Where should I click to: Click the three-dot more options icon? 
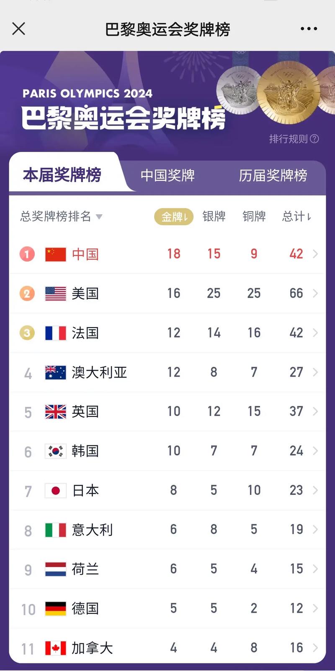[309, 29]
